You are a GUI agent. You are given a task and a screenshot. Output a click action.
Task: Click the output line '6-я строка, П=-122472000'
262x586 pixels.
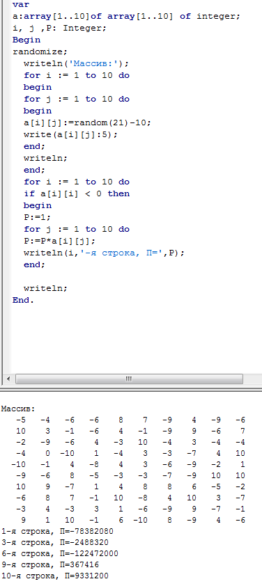[x=59, y=553]
